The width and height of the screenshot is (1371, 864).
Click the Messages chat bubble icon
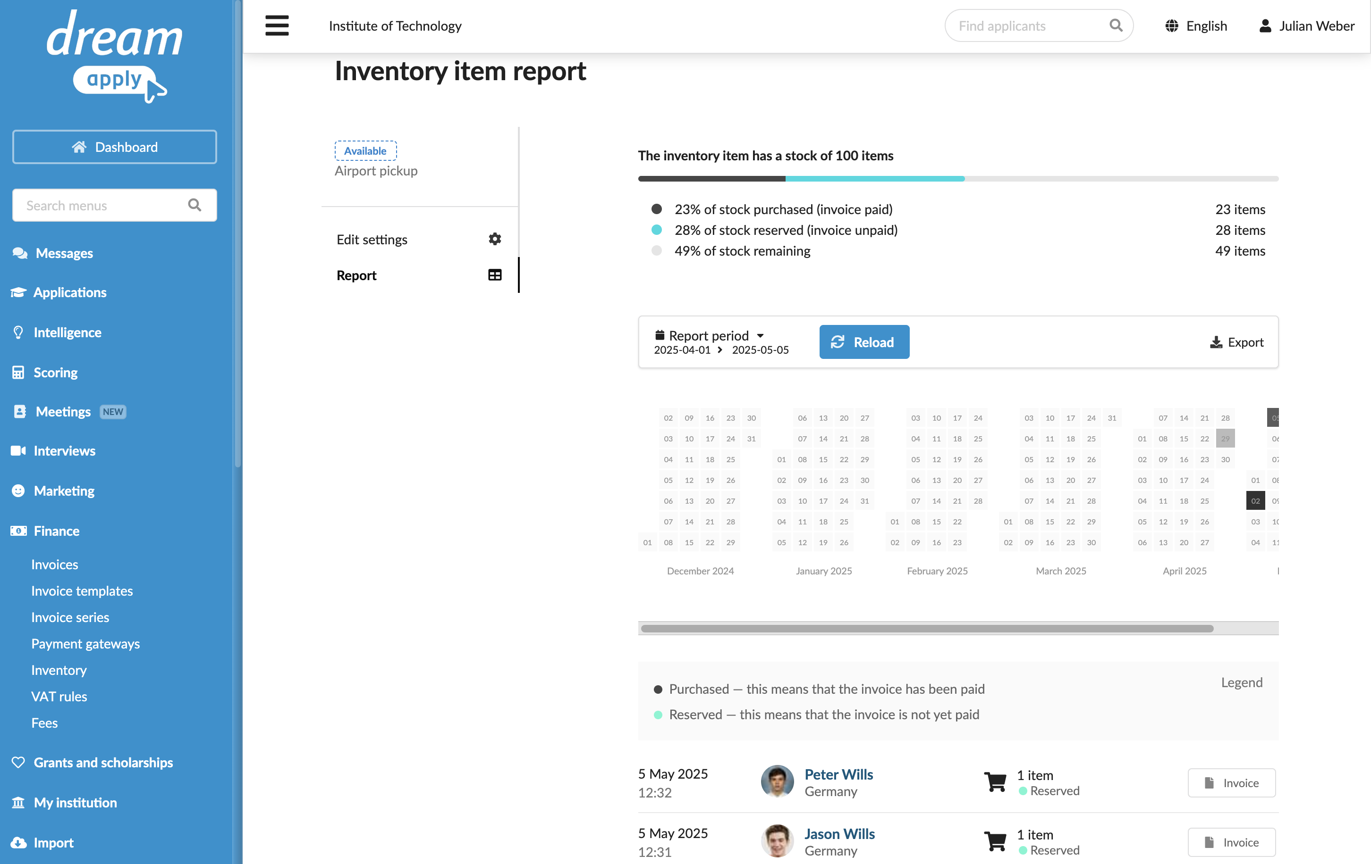coord(20,254)
